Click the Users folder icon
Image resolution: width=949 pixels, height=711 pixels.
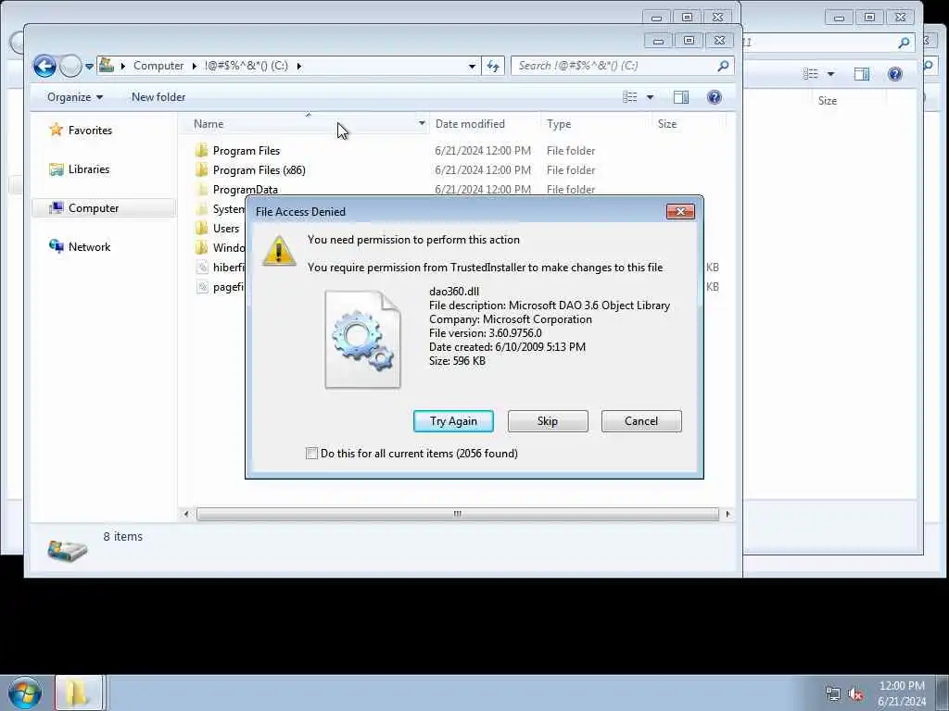(202, 228)
